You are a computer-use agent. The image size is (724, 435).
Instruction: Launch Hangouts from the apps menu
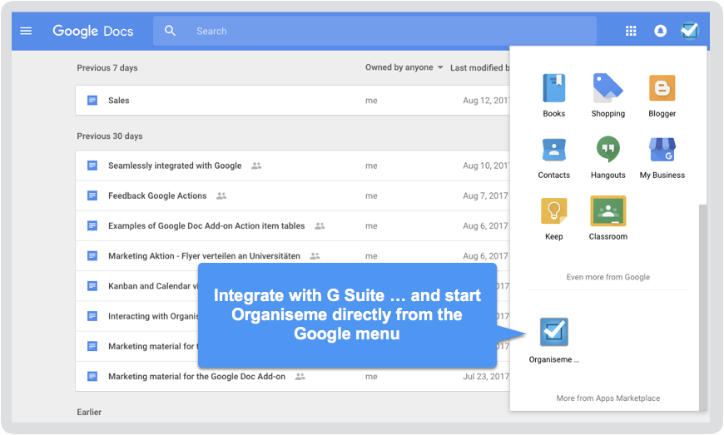(x=607, y=158)
